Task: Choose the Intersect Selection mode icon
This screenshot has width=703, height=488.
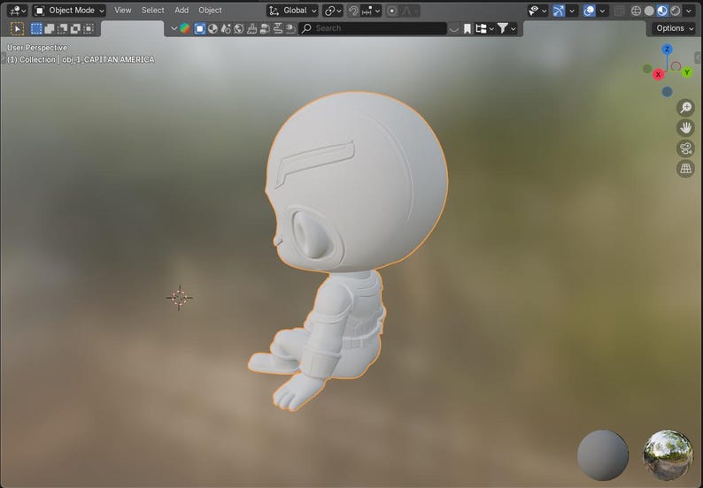Action: point(89,29)
